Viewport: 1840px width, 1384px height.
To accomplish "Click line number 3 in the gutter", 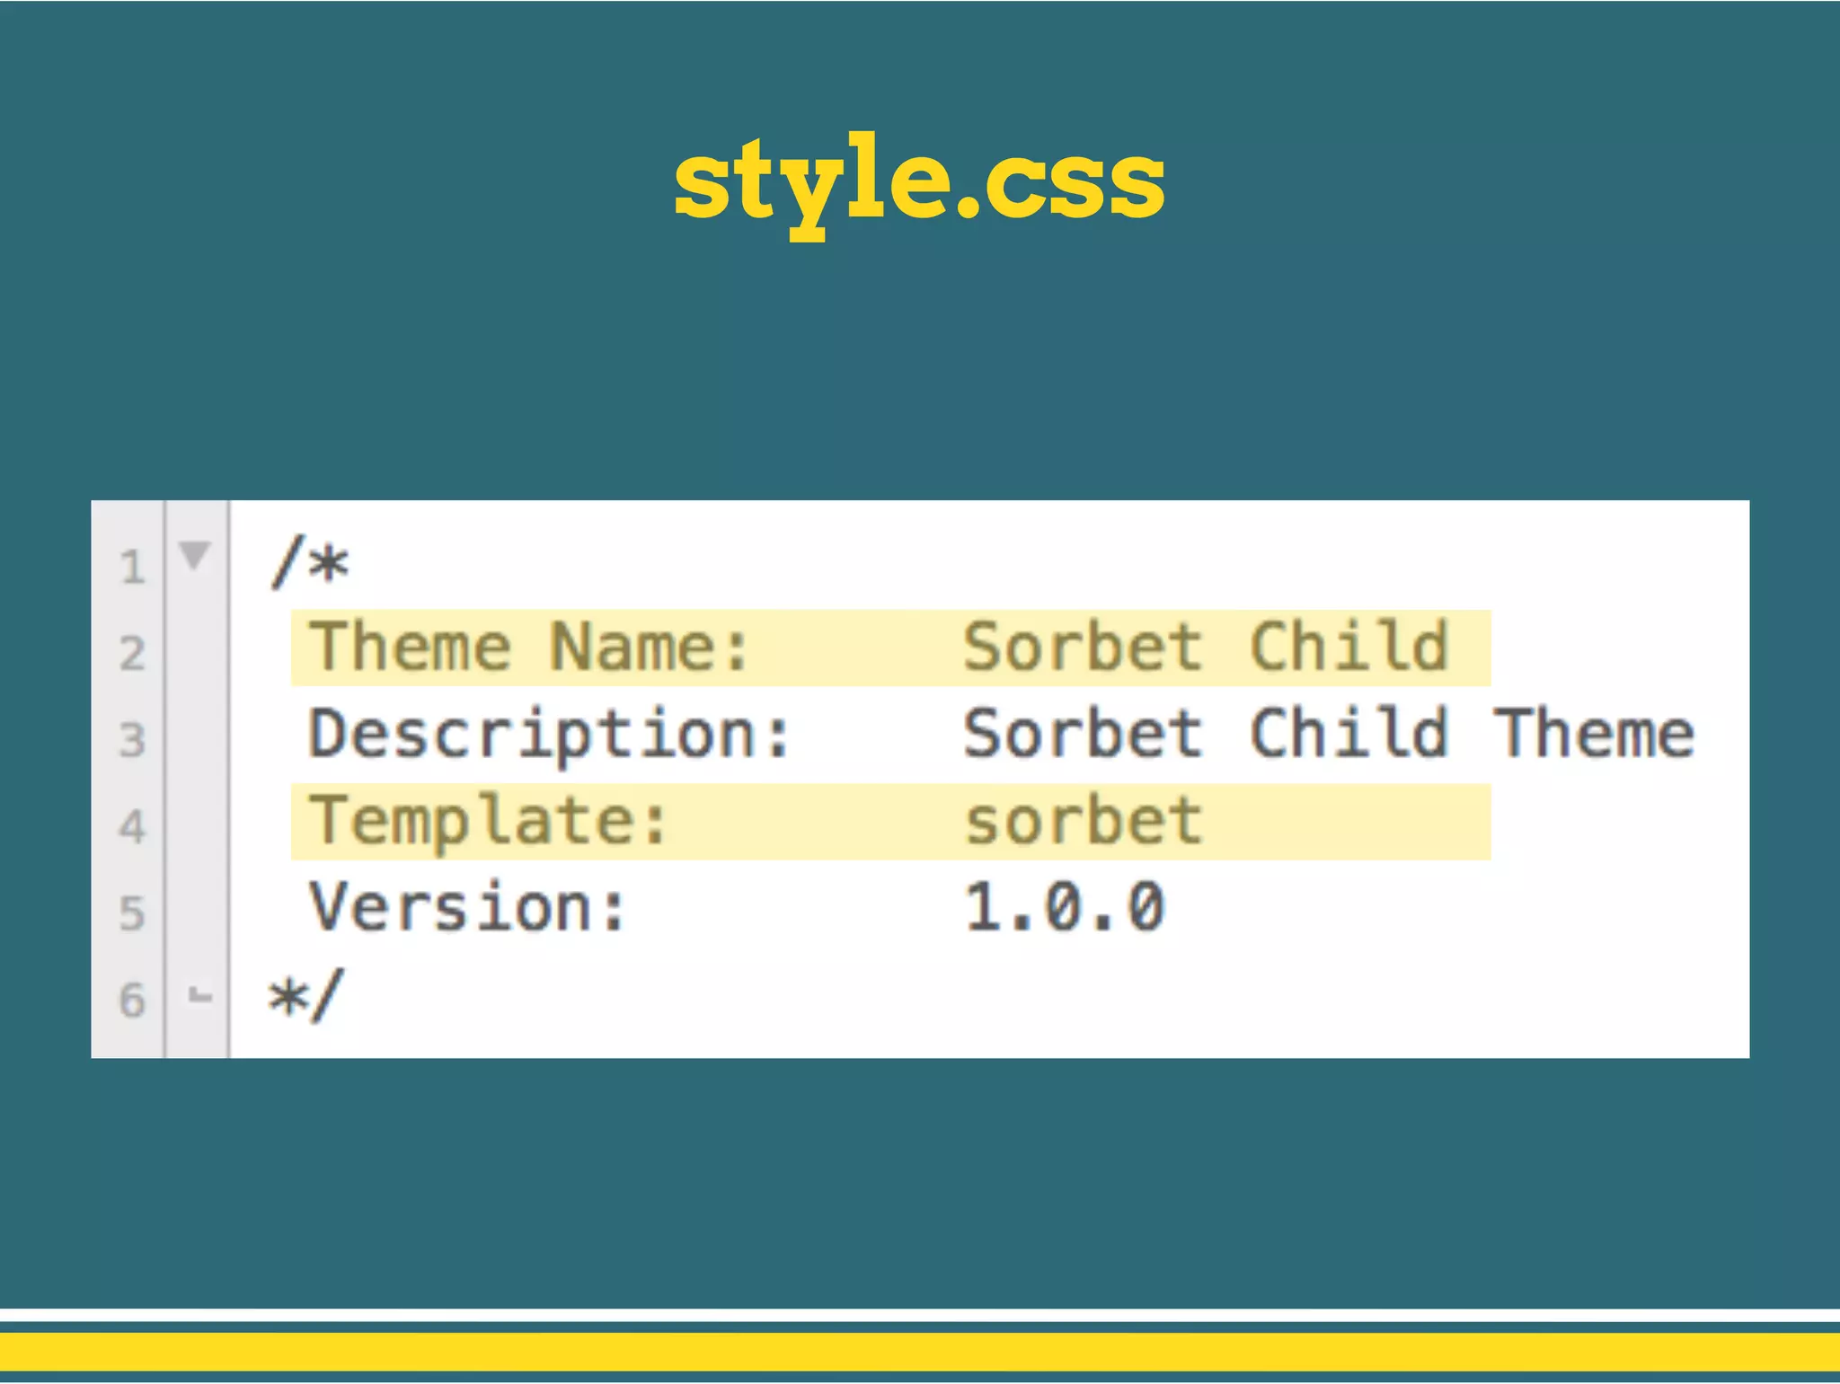I will (x=132, y=740).
